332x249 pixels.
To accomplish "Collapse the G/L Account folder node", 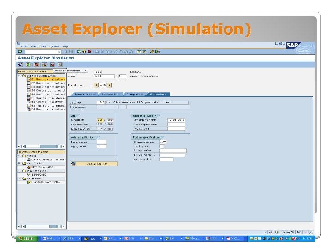I will [x=19, y=178].
